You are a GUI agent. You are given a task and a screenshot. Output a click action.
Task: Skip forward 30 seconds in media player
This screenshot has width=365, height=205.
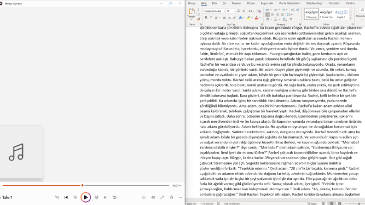coord(96,197)
